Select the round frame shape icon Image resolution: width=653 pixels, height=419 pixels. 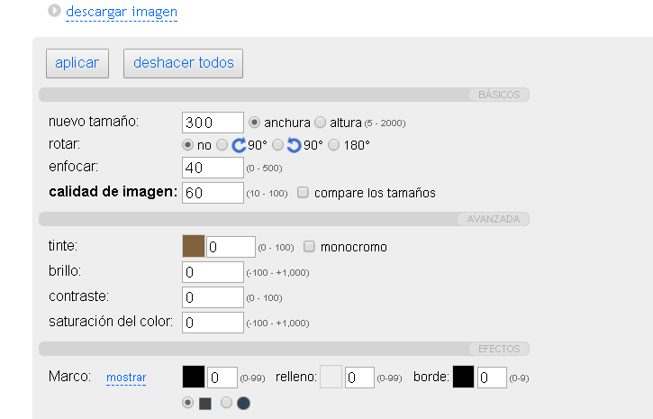click(x=243, y=403)
